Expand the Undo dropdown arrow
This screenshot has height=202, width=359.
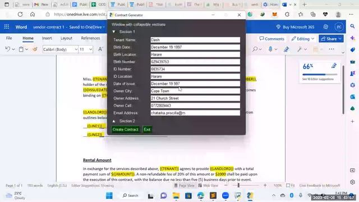coord(13,49)
